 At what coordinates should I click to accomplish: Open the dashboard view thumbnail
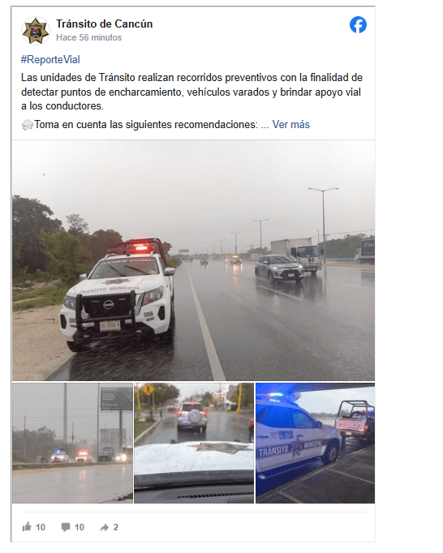pos(194,443)
